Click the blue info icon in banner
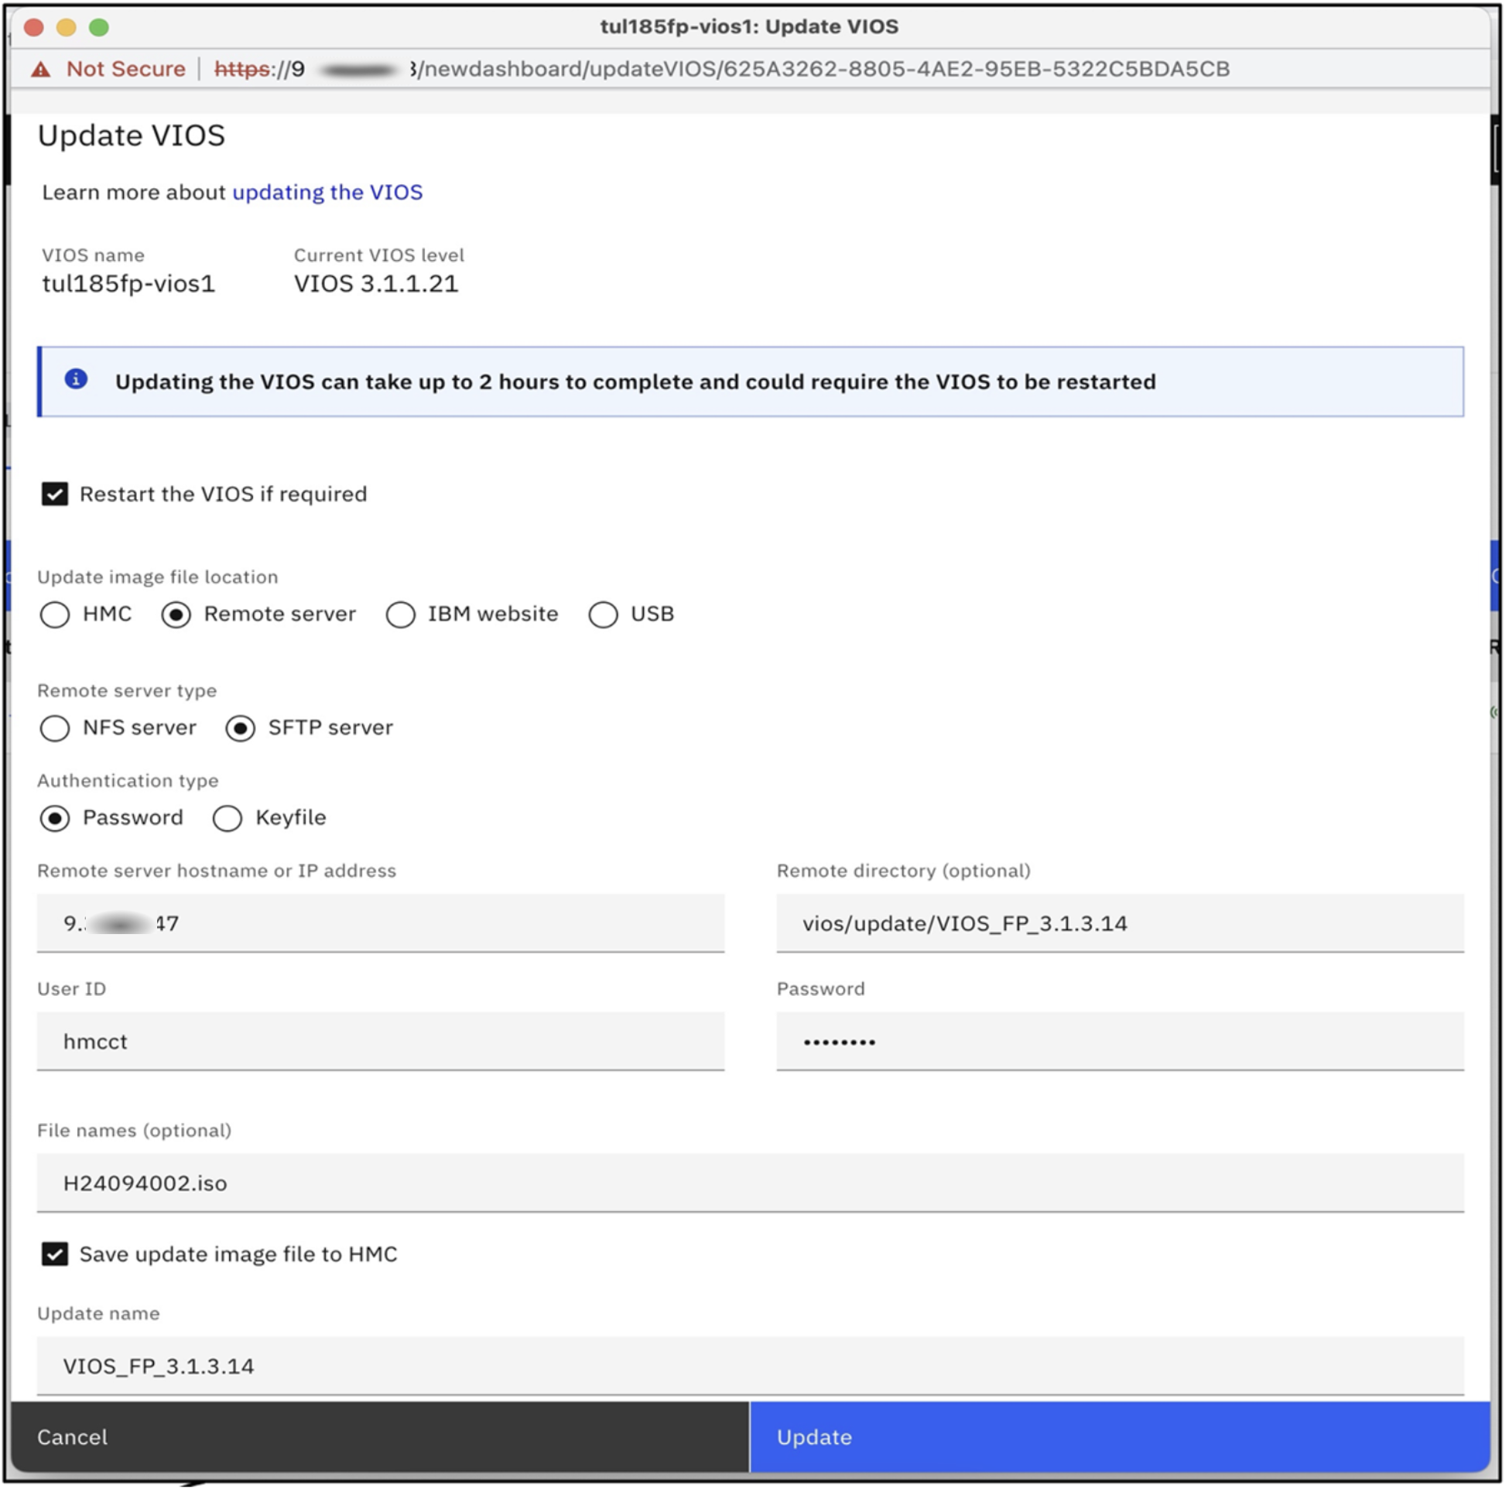The width and height of the screenshot is (1509, 1489). [76, 380]
